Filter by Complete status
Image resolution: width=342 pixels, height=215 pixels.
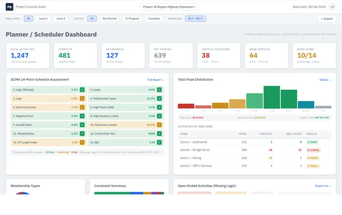point(154,19)
